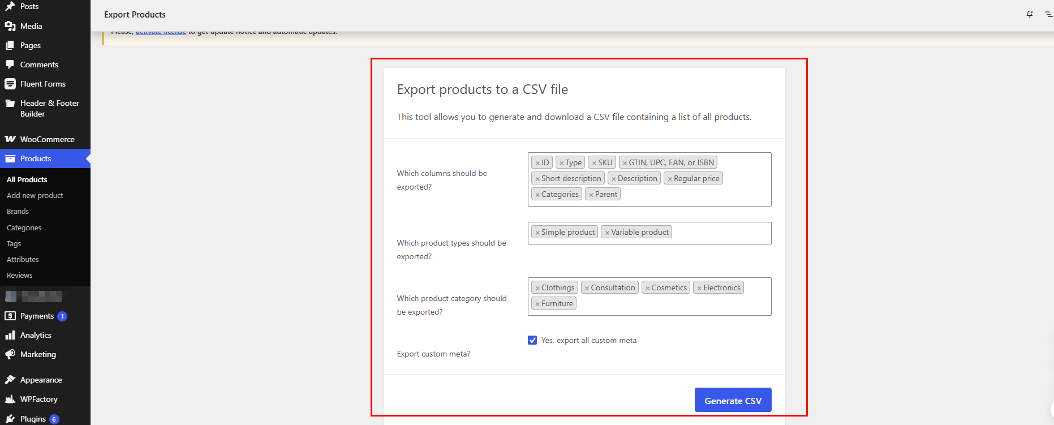Open the Tags submenu link

[x=14, y=243]
